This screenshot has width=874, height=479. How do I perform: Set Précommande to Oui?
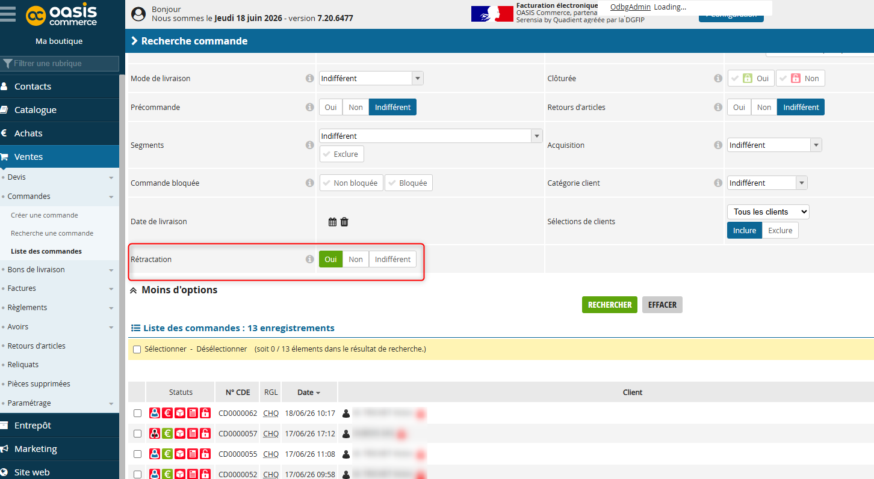(x=330, y=107)
